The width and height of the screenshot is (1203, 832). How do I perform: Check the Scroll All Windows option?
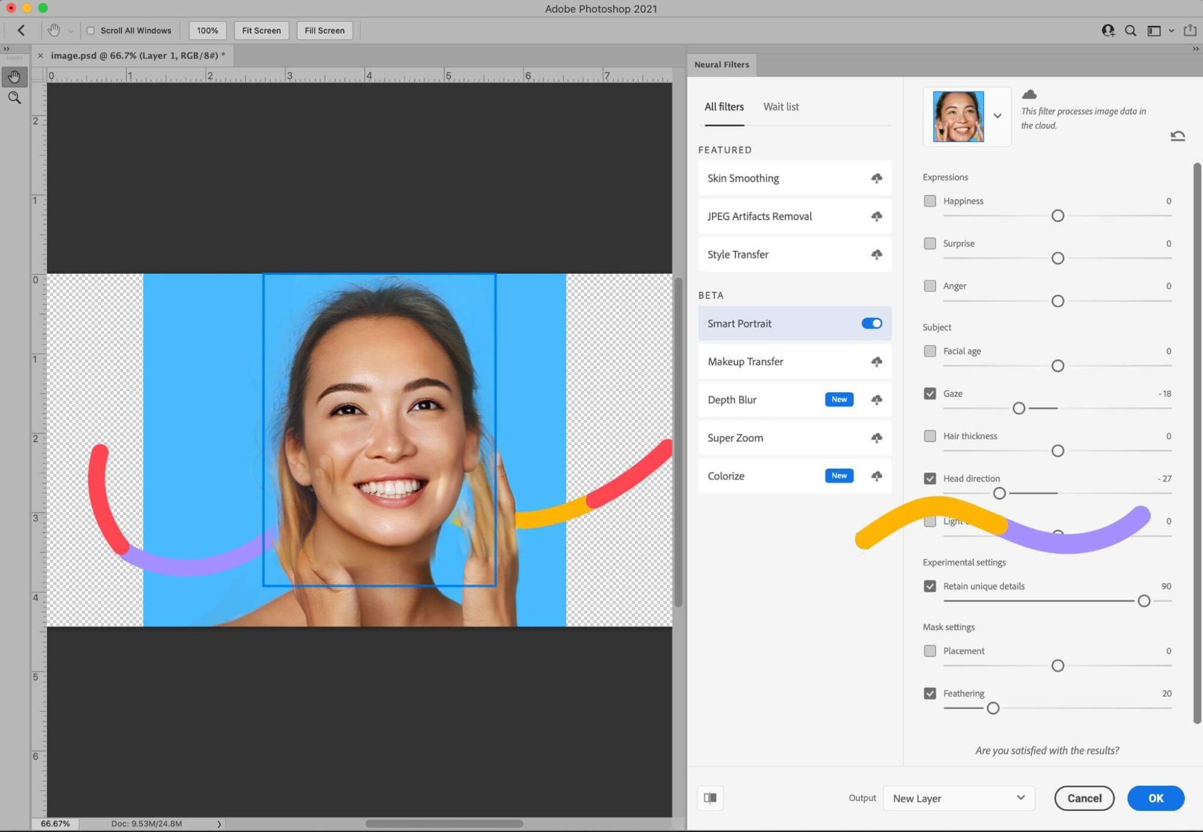(x=91, y=30)
